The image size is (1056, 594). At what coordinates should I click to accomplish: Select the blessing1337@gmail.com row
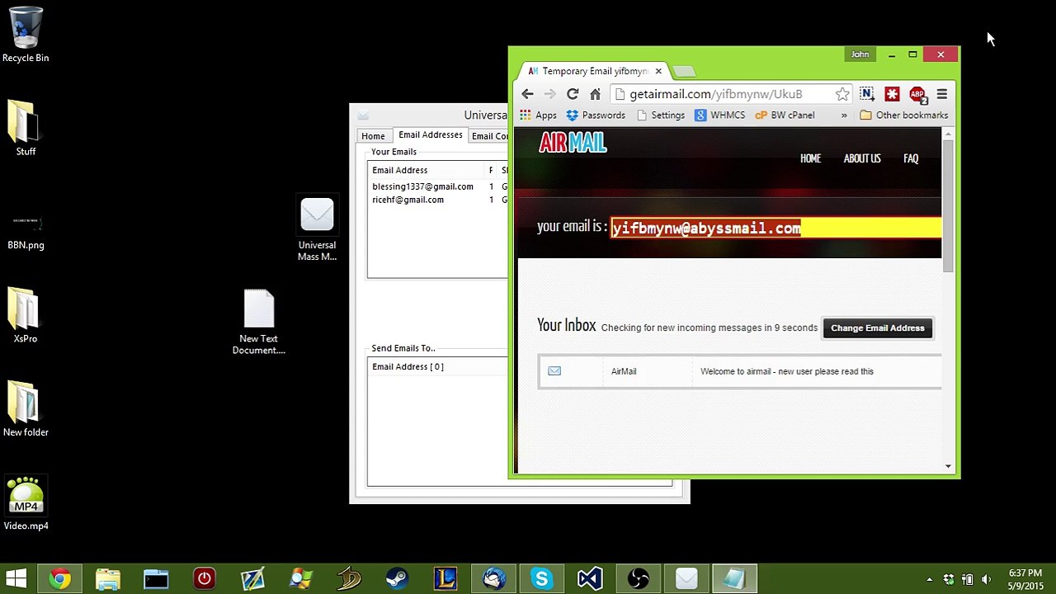439,186
